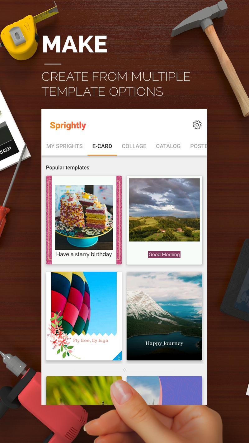Go to the Catalog tab

click(168, 146)
